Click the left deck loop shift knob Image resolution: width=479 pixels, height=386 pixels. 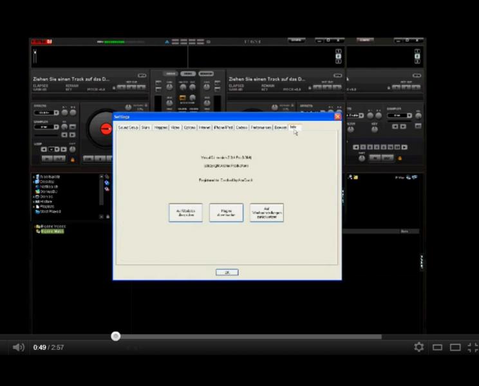click(x=72, y=149)
